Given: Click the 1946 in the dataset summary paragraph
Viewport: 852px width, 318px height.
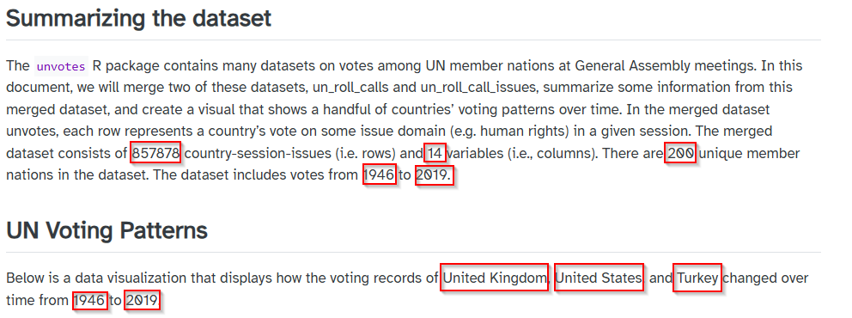Looking at the screenshot, I should point(380,176).
